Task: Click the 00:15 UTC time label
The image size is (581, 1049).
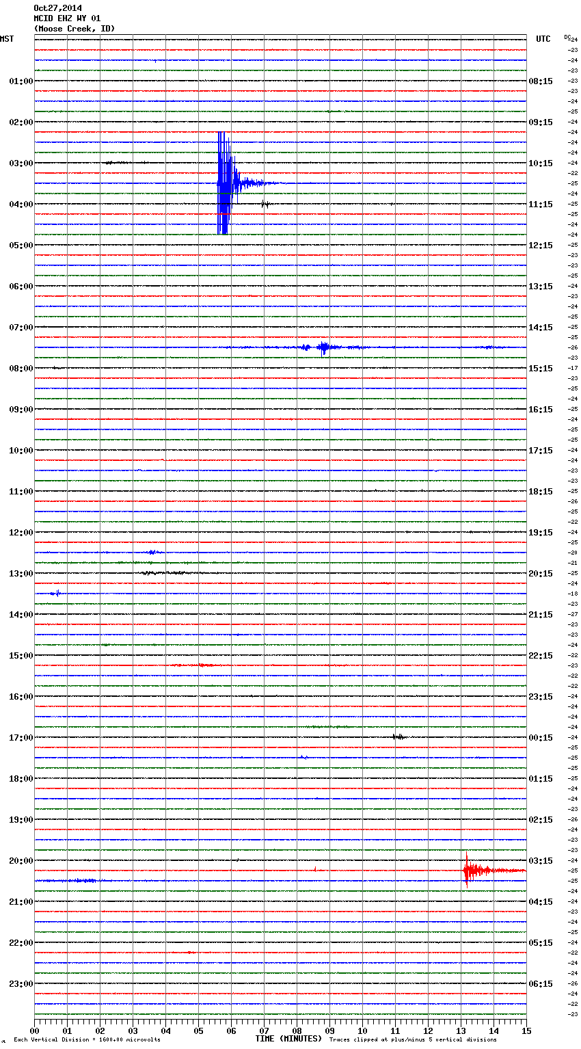Action: [541, 738]
